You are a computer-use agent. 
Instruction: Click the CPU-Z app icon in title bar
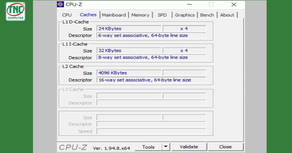coord(60,4)
